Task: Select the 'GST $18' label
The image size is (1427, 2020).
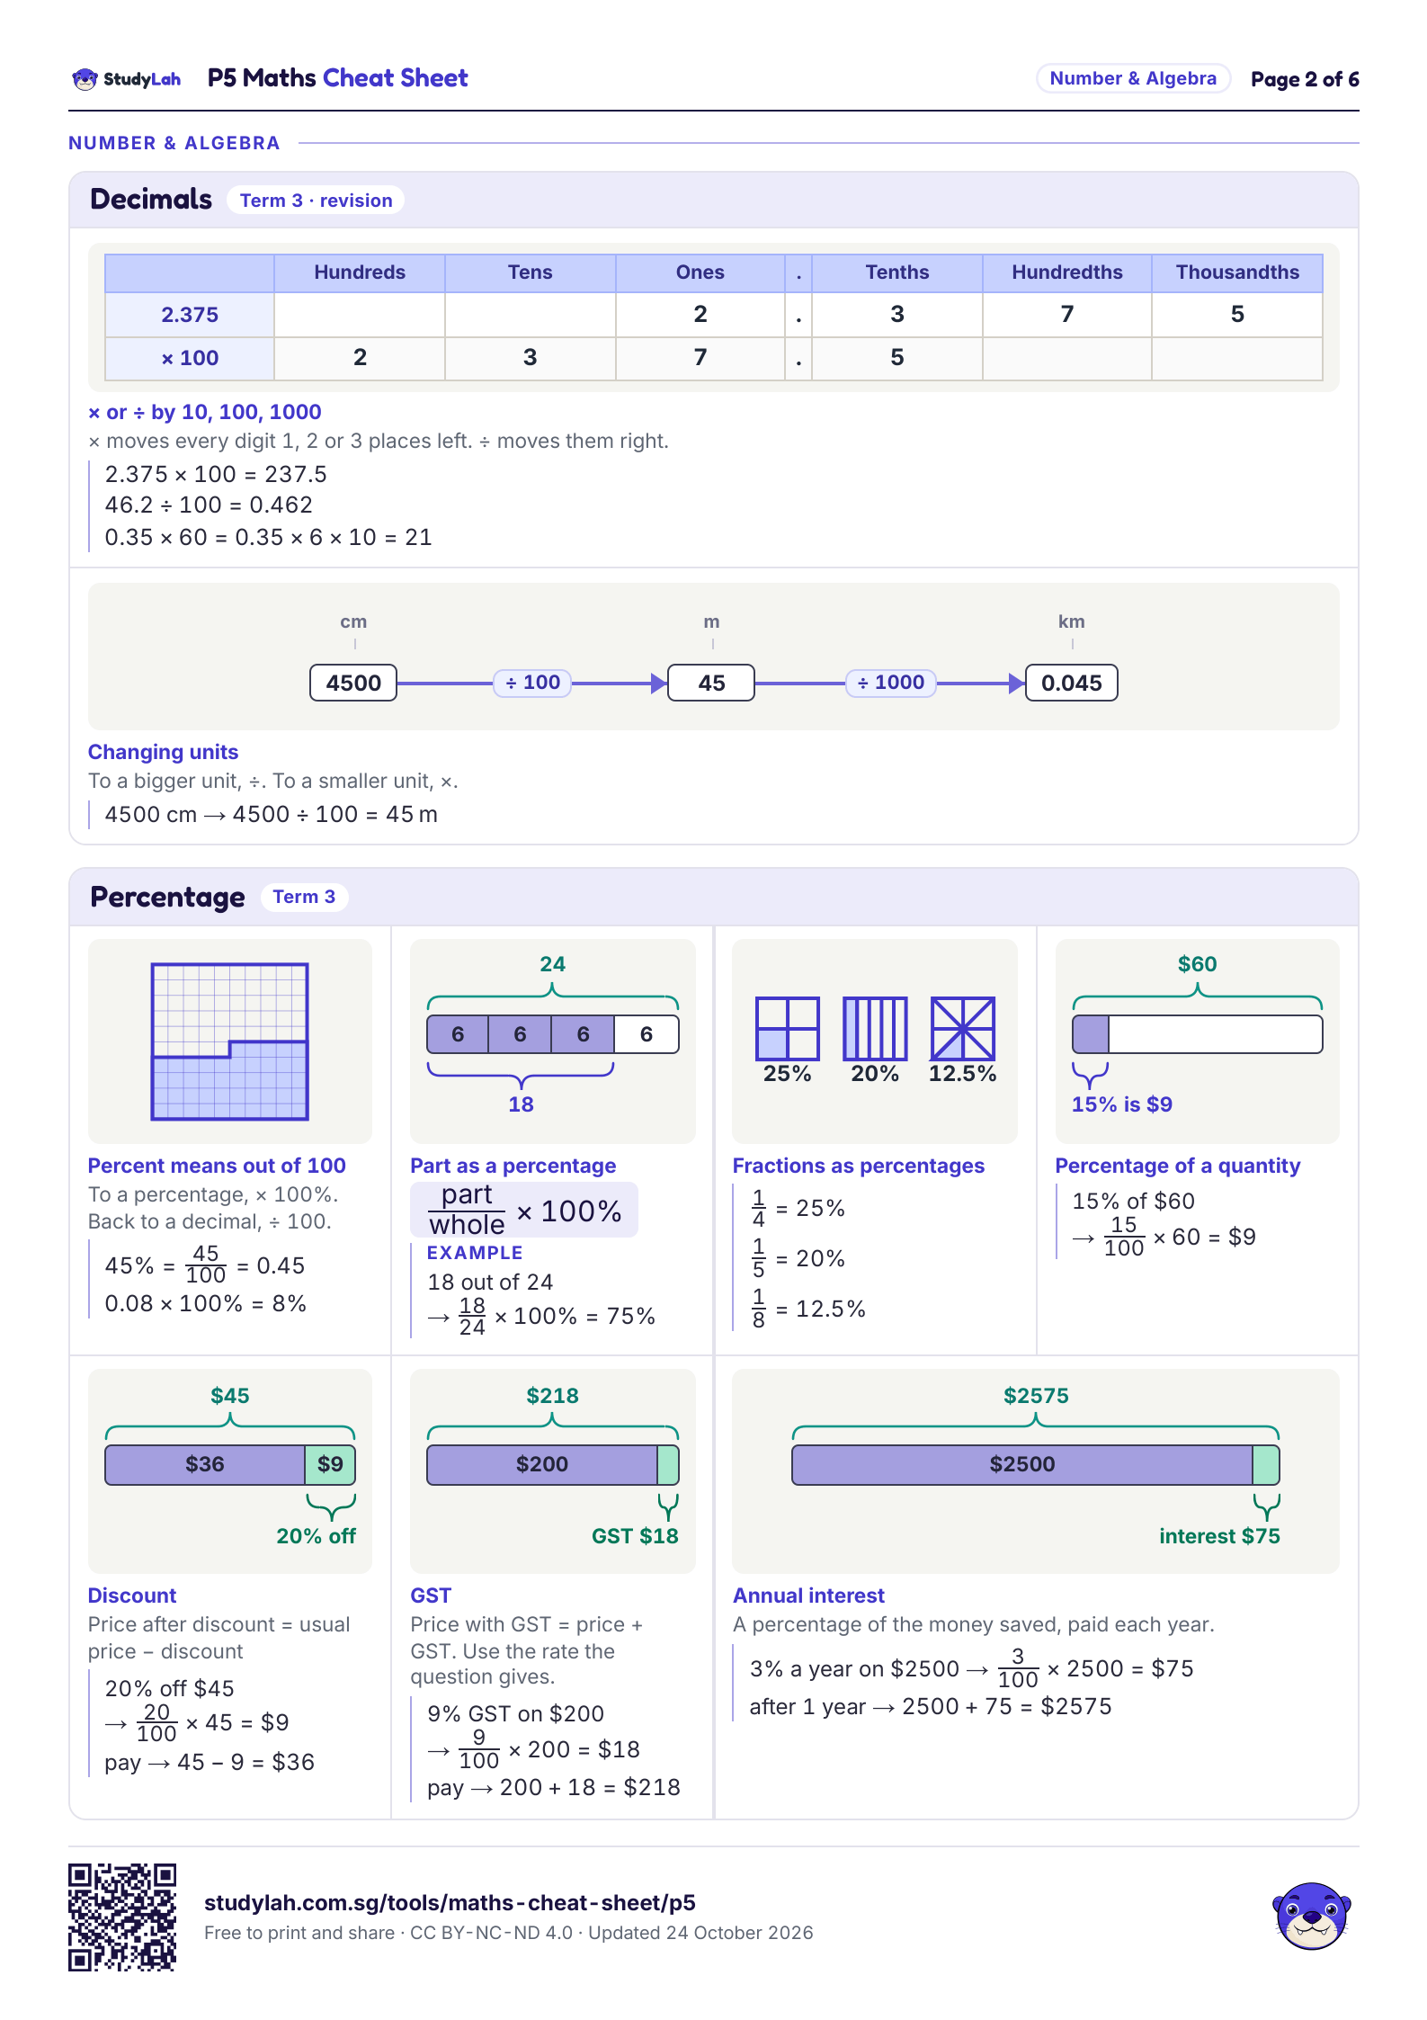Action: point(635,1536)
